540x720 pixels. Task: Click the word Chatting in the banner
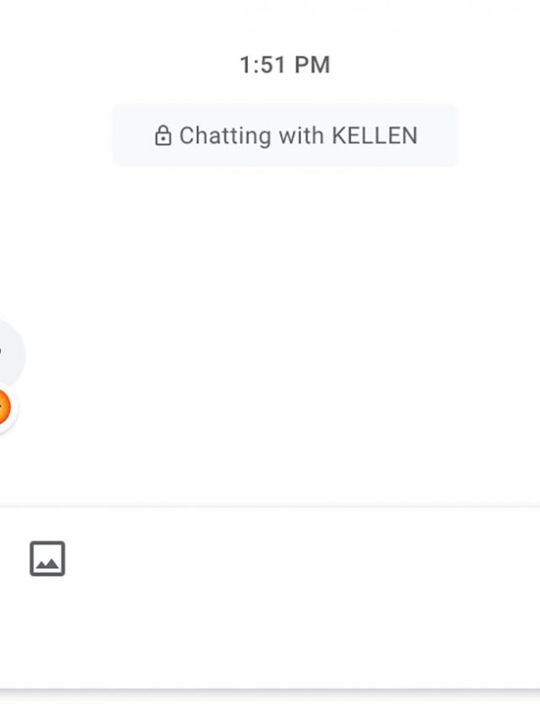213,136
